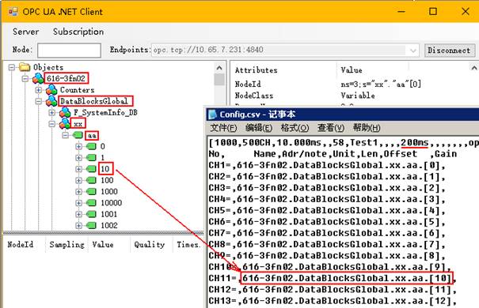The image size is (479, 308).
Task: Click the attributes panel scroll up arrow
Action: [473, 68]
